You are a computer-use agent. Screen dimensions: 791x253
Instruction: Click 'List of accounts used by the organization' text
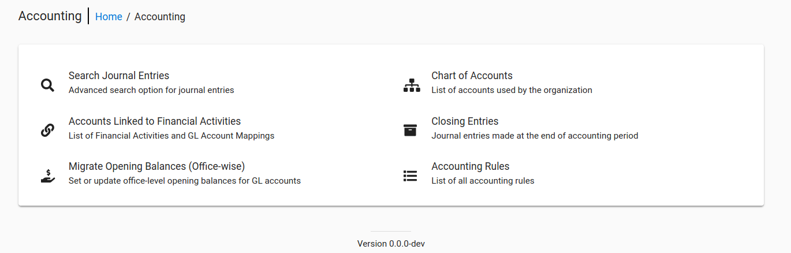[x=512, y=90]
